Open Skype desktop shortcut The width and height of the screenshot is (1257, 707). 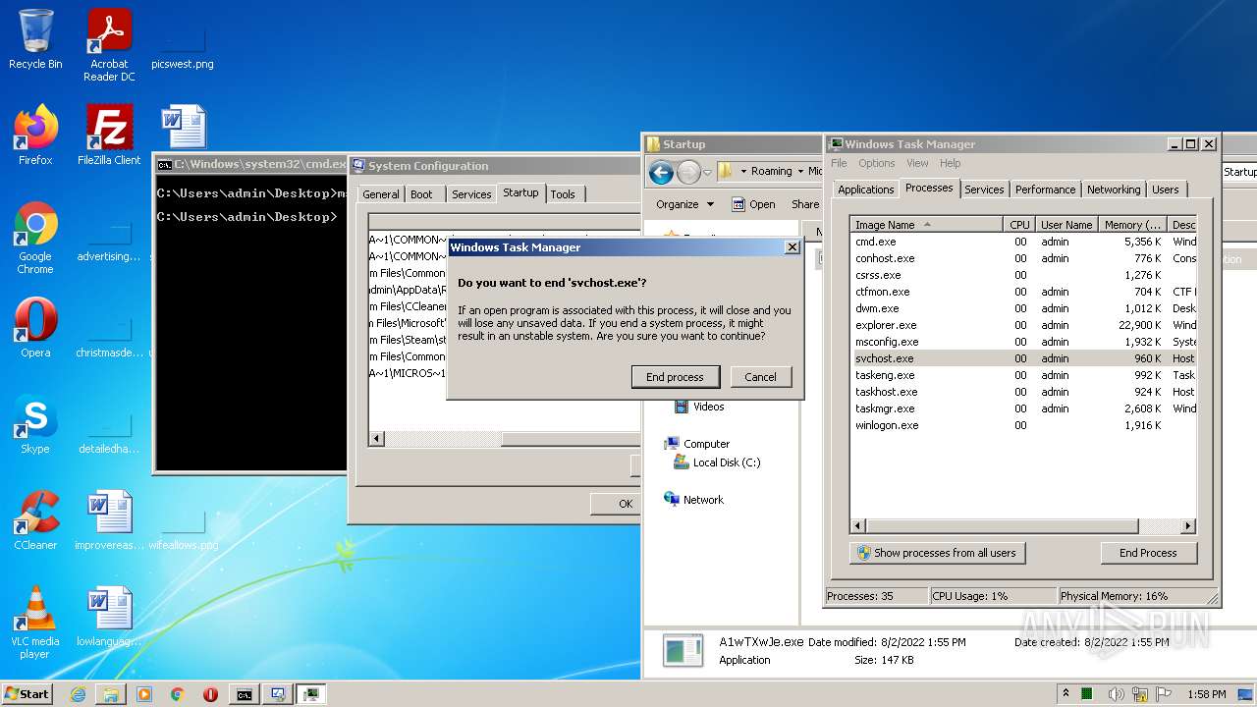(35, 424)
